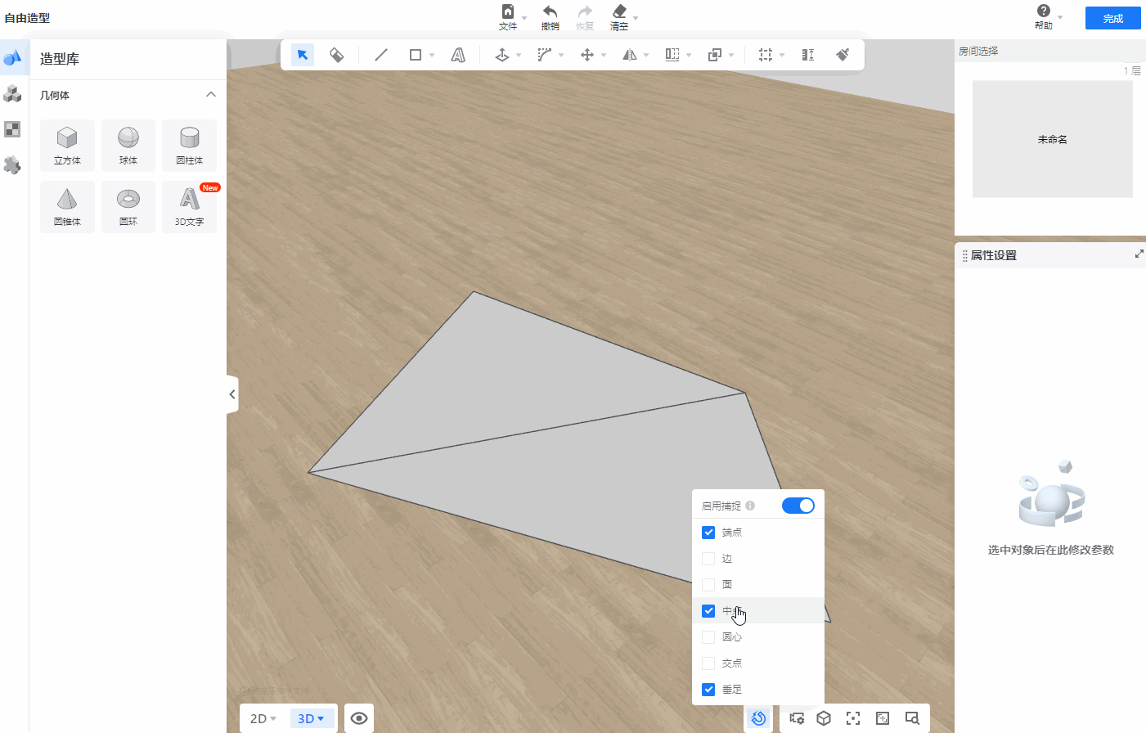The width and height of the screenshot is (1146, 733).
Task: Choose the line drawing tool
Action: (381, 55)
